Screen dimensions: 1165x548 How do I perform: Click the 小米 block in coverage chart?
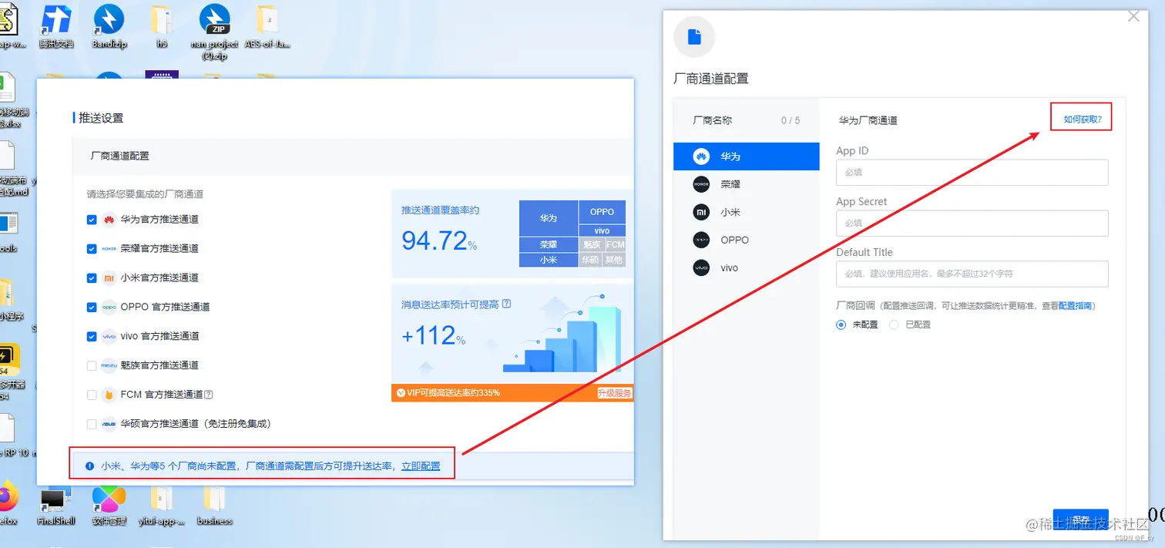549,260
